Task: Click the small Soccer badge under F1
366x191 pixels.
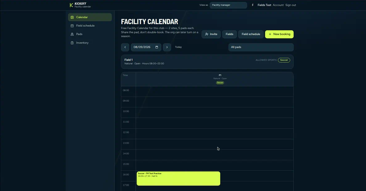Action: (220, 83)
